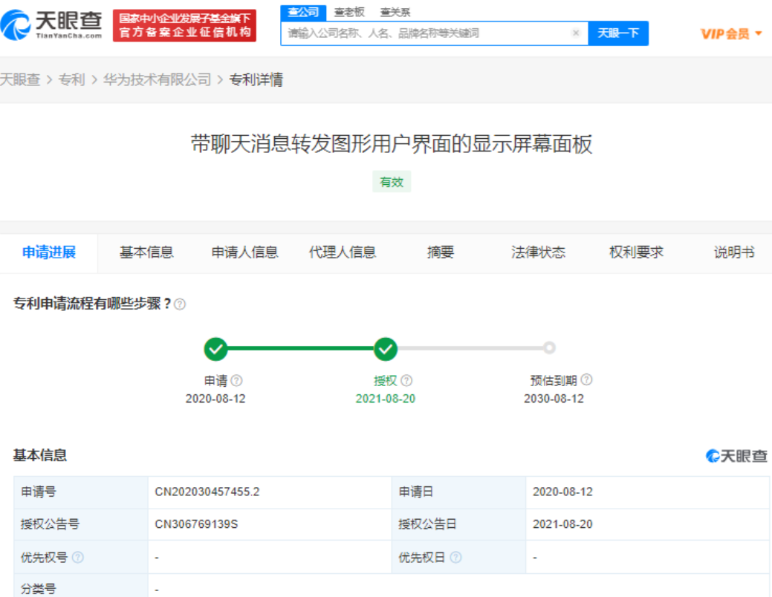Viewport: 772px width, 597px height.
Task: Select the 查关系 search tab
Action: pos(395,13)
